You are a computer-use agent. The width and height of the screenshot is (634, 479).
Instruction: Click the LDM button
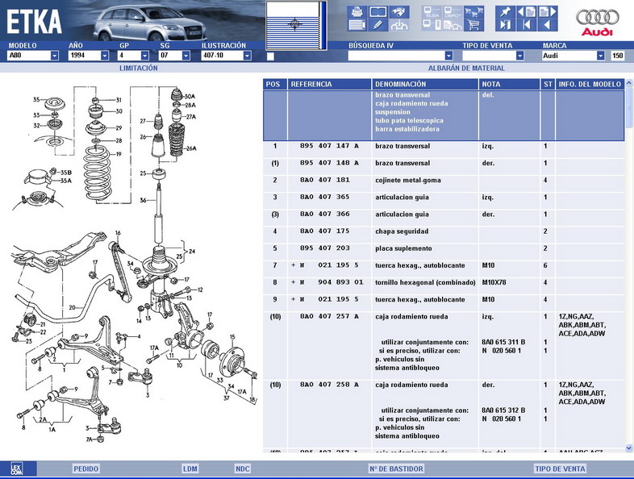click(x=190, y=469)
